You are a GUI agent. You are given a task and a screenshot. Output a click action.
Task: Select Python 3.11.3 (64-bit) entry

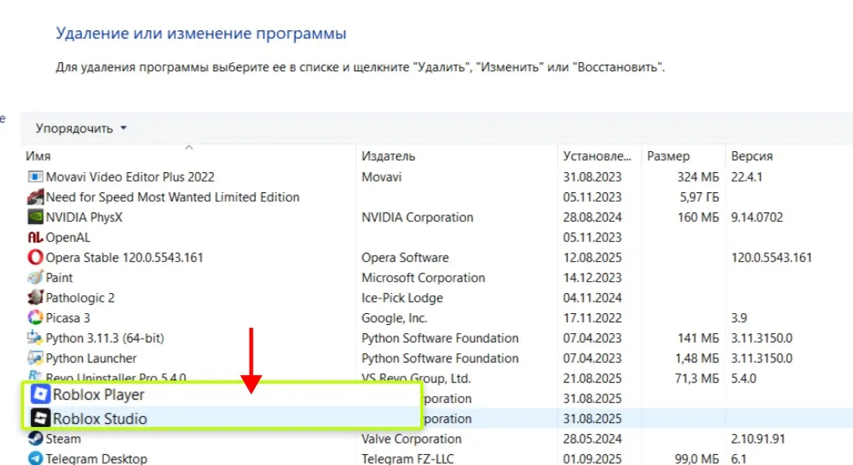(105, 338)
